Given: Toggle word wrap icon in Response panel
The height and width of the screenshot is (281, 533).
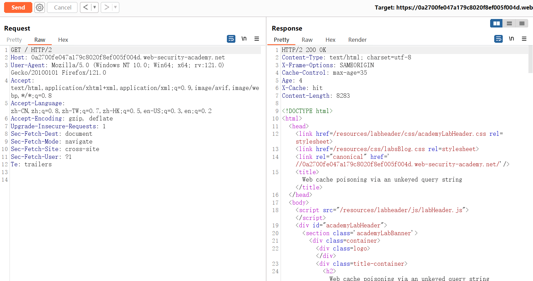Looking at the screenshot, I should coord(498,39).
